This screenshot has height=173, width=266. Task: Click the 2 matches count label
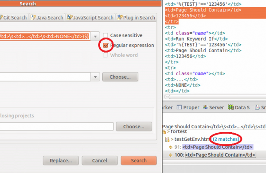(x=226, y=139)
